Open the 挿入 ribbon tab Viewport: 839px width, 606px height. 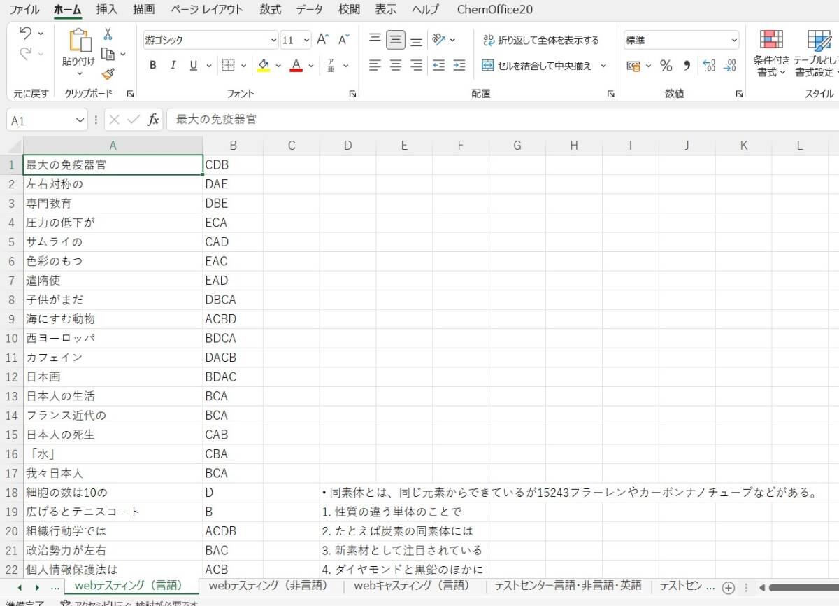tap(107, 9)
